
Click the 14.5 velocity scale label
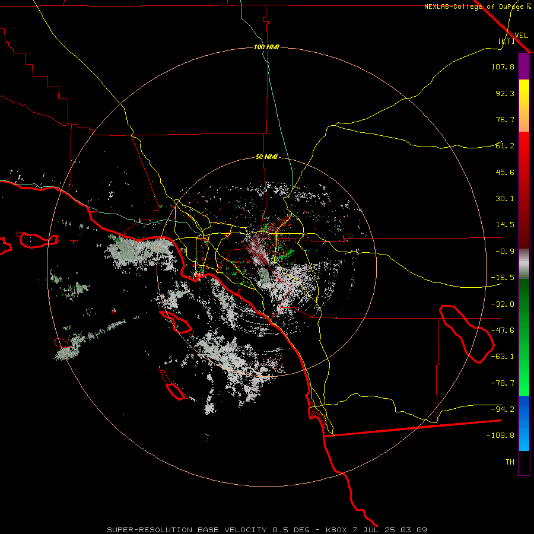[505, 225]
